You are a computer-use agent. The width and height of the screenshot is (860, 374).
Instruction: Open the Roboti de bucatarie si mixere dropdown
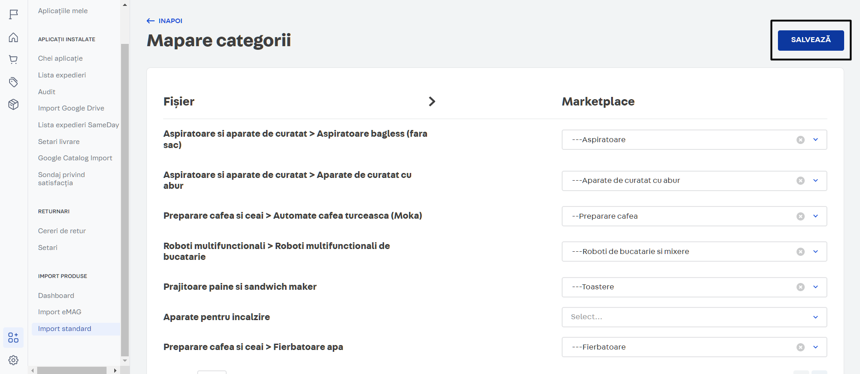[815, 252]
